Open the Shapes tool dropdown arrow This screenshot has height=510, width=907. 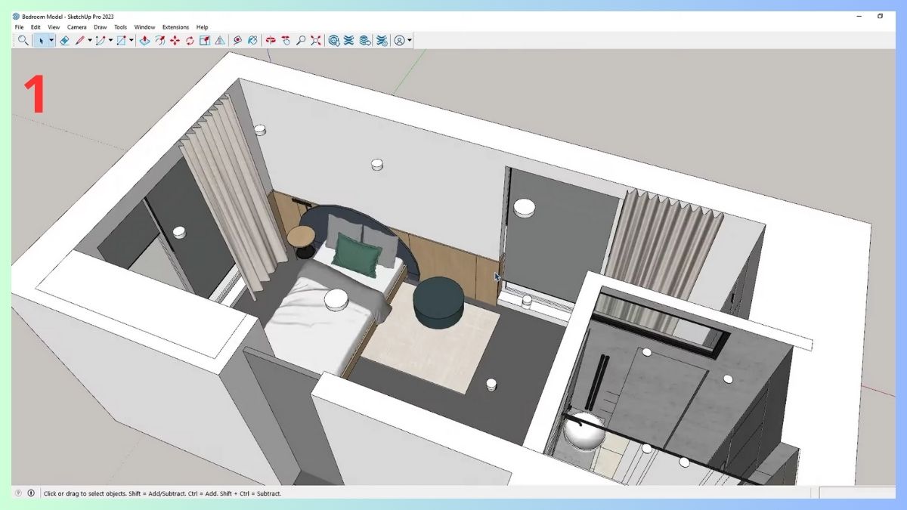tap(130, 40)
